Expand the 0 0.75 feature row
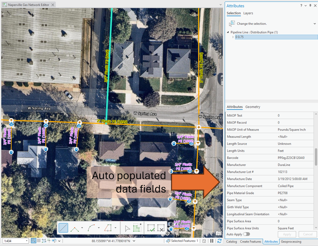The image size is (318, 246). click(233, 37)
